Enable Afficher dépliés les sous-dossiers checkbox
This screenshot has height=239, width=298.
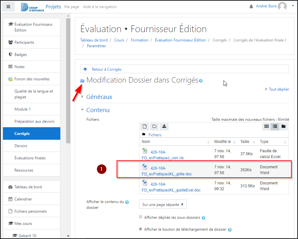140,217
